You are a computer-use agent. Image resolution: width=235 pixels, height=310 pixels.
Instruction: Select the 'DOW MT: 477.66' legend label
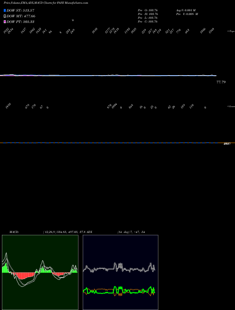click(21, 16)
